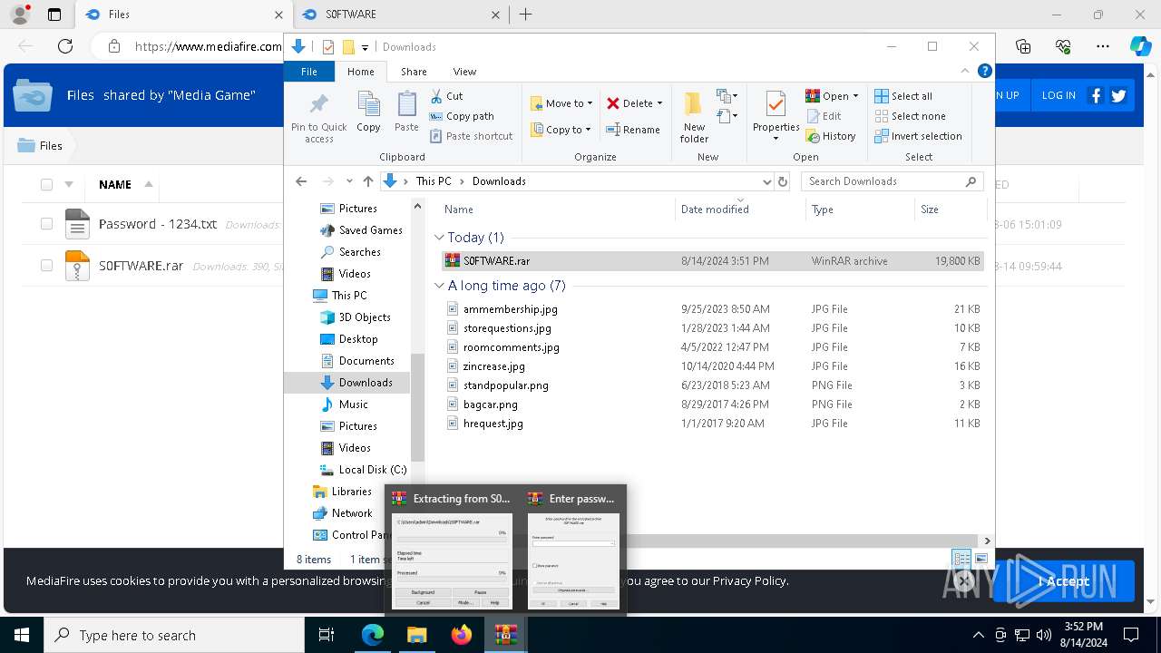Switch to the Home ribbon tab
Image resolution: width=1161 pixels, height=653 pixels.
360,72
